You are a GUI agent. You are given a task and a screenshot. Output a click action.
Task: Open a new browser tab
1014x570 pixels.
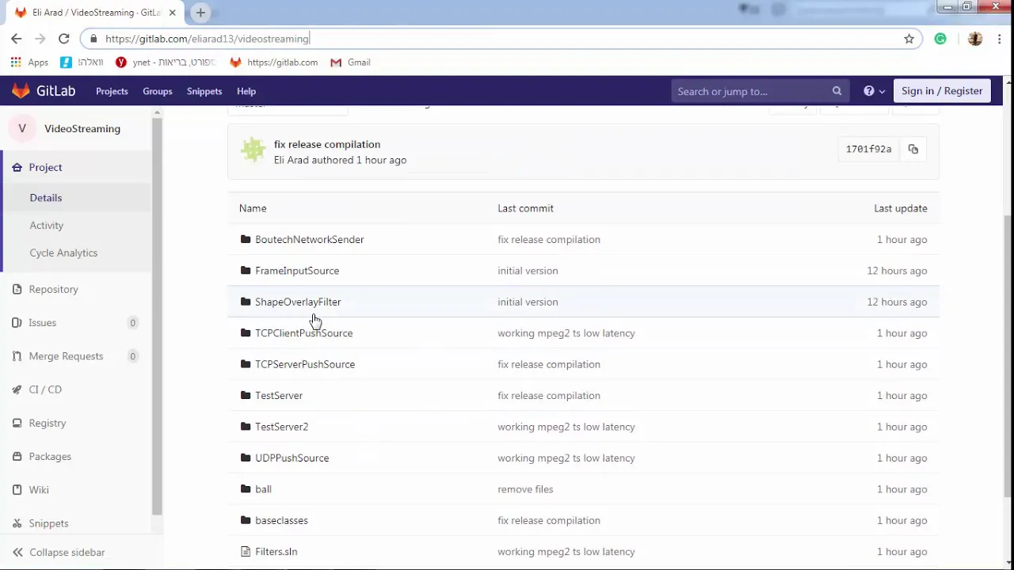pos(200,13)
